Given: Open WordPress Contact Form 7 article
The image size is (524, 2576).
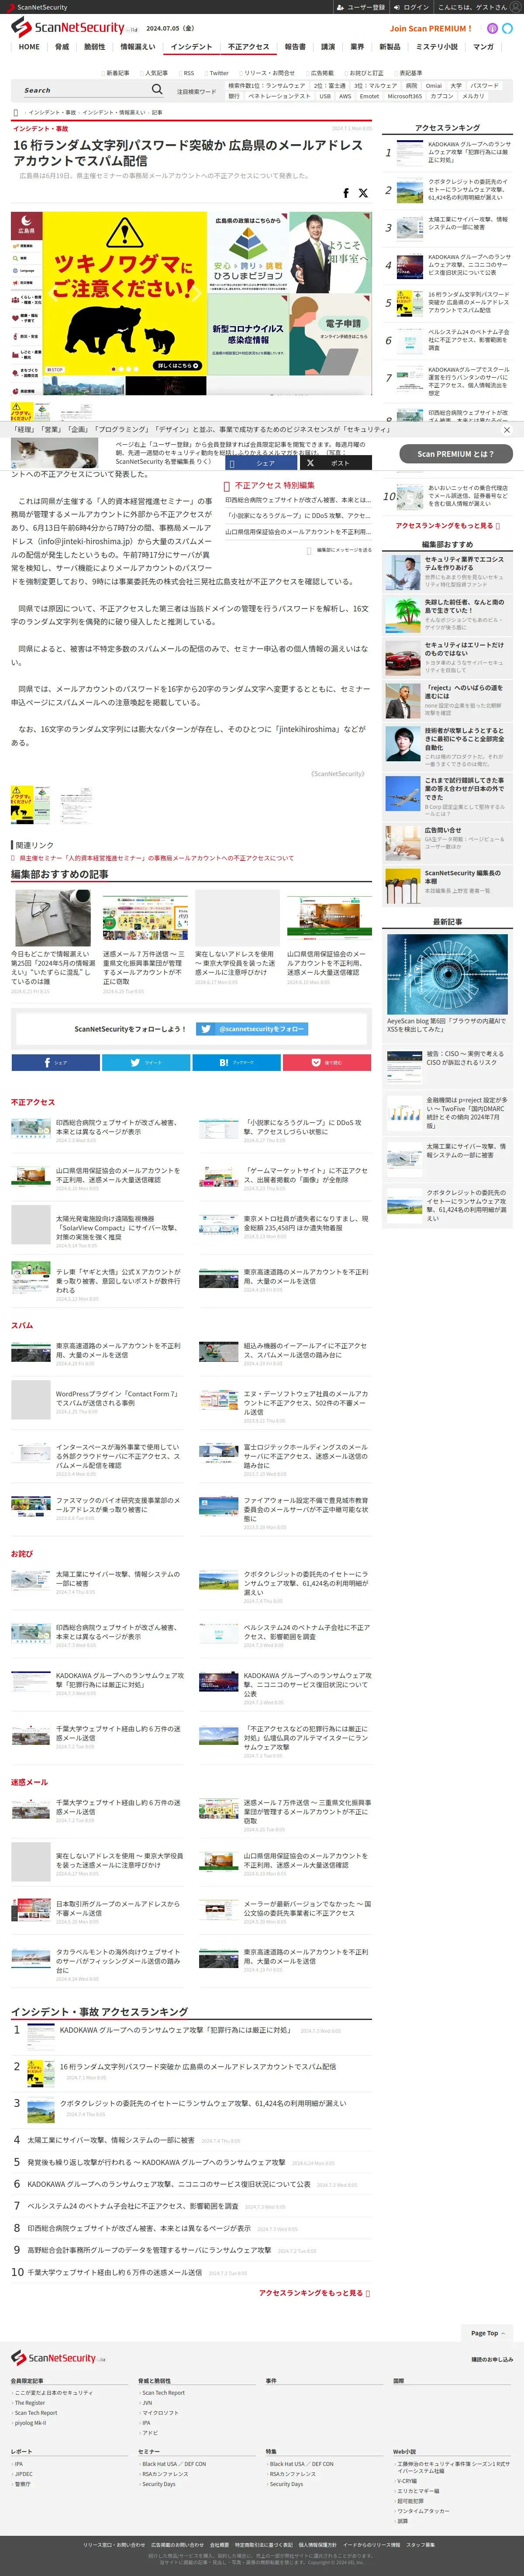Looking at the screenshot, I should coord(118,1398).
